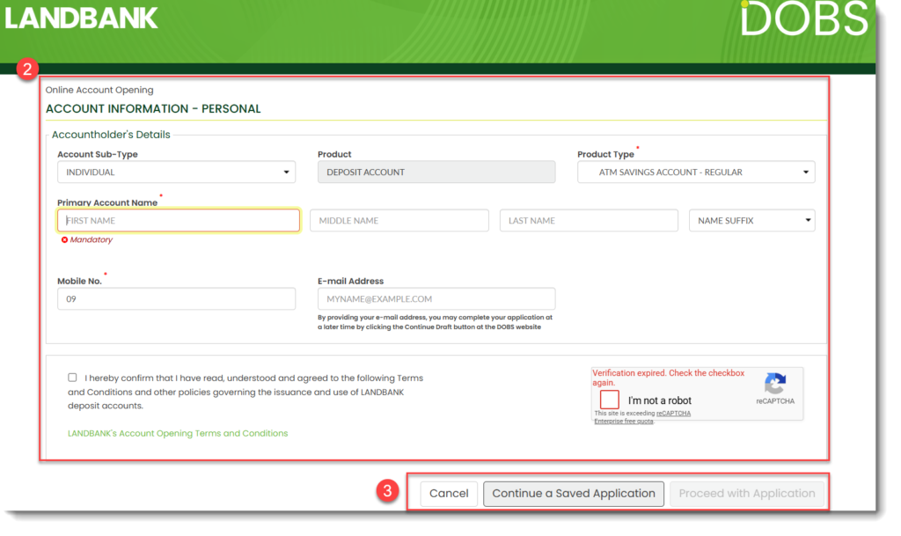Open LANDBANK's Account Opening Terms and Conditions link

pyautogui.click(x=178, y=433)
